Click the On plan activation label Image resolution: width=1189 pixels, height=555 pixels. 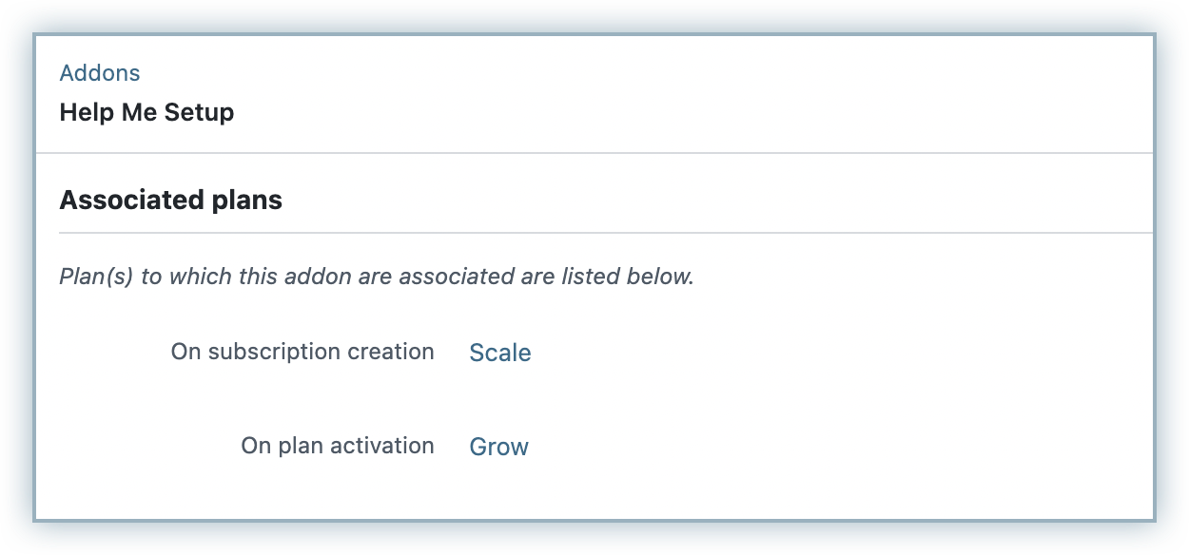pyautogui.click(x=338, y=446)
